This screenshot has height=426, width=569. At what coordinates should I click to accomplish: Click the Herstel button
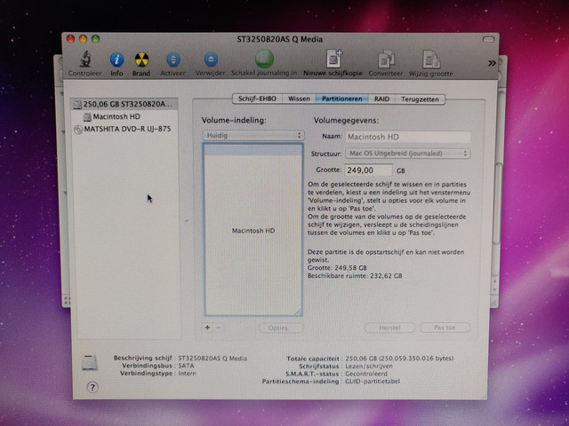tap(389, 327)
